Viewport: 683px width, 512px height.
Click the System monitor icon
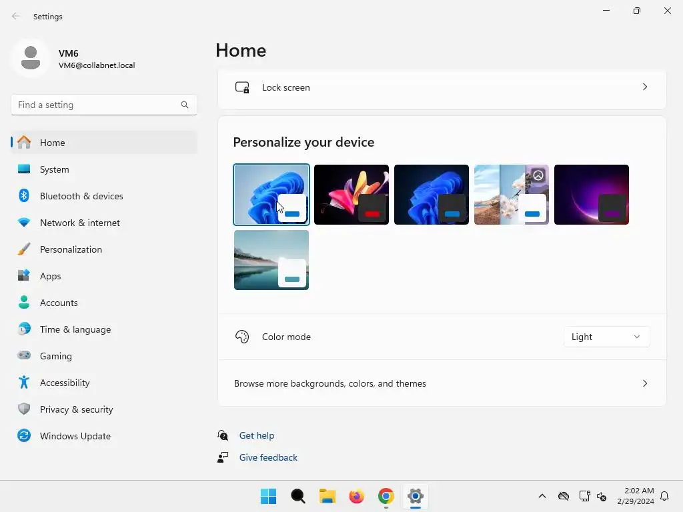click(24, 169)
